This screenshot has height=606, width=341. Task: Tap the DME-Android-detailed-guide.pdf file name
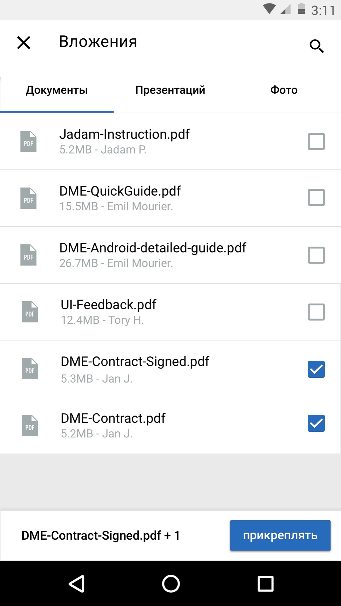click(x=153, y=248)
